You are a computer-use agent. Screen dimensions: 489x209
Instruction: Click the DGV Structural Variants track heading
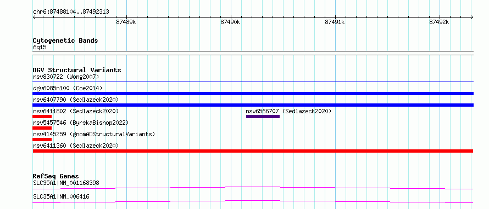[x=77, y=70]
